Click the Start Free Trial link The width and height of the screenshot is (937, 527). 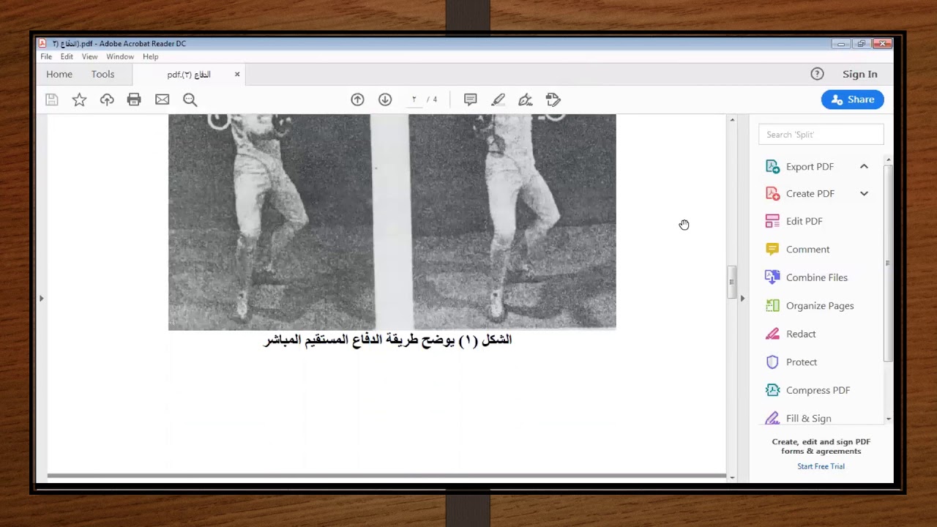click(821, 466)
